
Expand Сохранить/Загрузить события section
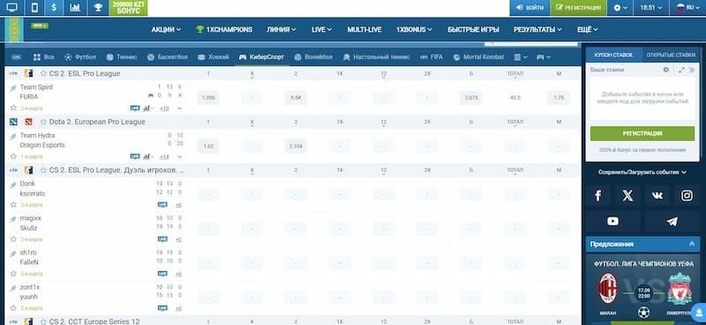click(642, 172)
